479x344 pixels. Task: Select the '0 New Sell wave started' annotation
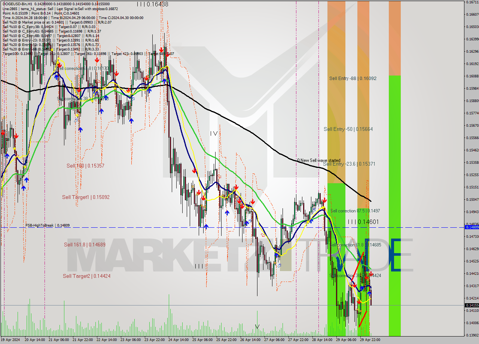[x=319, y=160]
